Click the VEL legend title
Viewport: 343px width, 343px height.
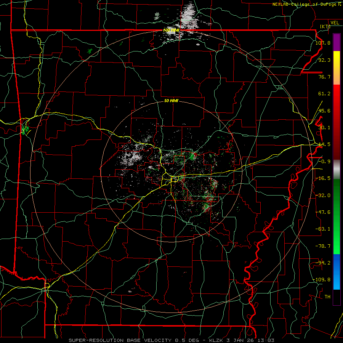click(335, 23)
